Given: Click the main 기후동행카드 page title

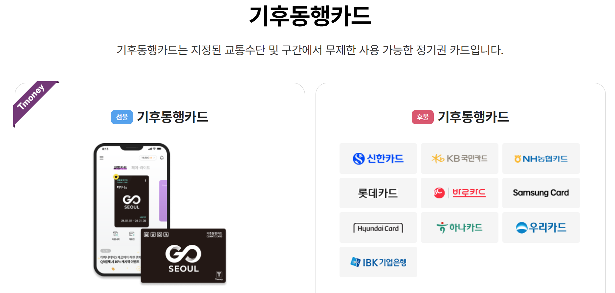Looking at the screenshot, I should click(x=310, y=16).
